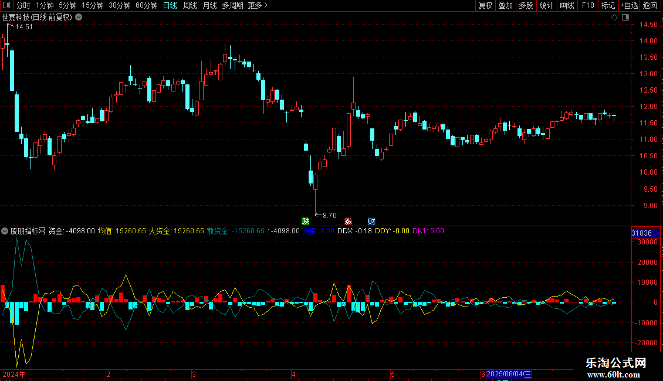
Task: Click the 9.00 price axis label
Action: click(x=650, y=206)
